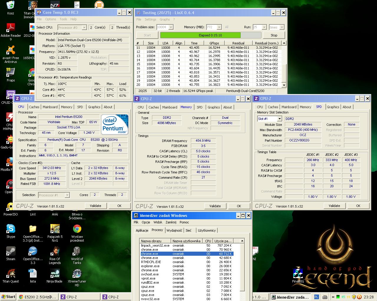Open the Graphs menu in LinX
This screenshot has width=377, height=301.
[x=165, y=19]
